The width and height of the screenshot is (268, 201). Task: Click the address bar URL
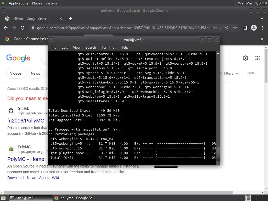click(x=129, y=28)
